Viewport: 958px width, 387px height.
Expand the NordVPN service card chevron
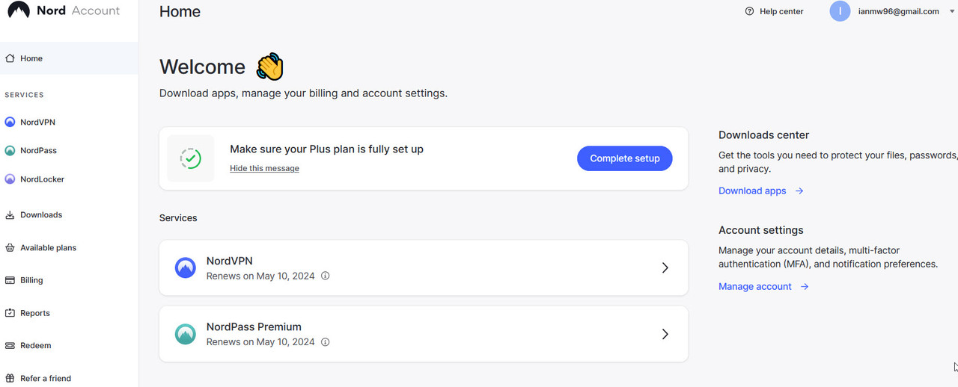665,267
